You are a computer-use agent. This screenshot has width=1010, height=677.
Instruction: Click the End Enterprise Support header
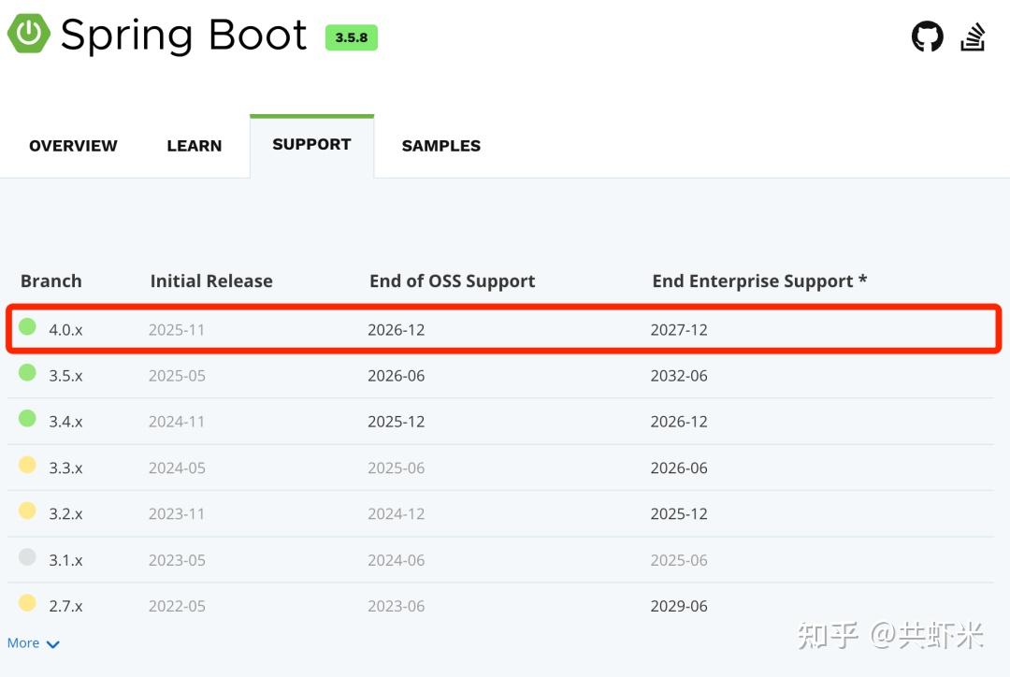click(x=759, y=281)
